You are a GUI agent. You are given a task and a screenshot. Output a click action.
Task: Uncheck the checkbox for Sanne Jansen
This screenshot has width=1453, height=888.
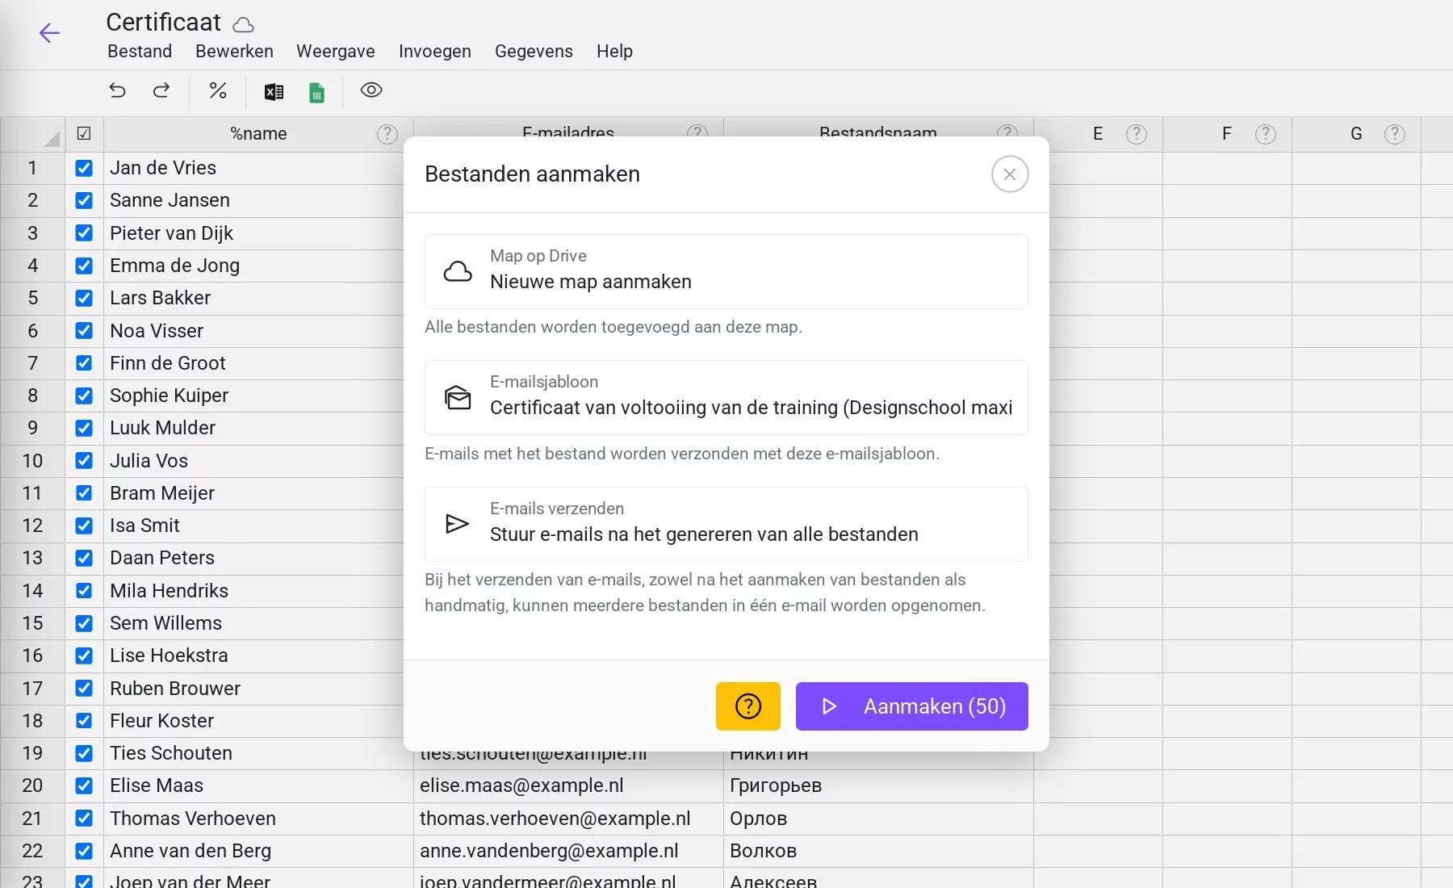click(x=84, y=200)
